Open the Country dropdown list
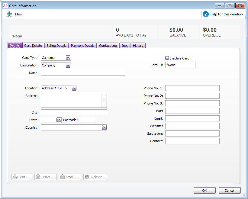 coord(104,127)
